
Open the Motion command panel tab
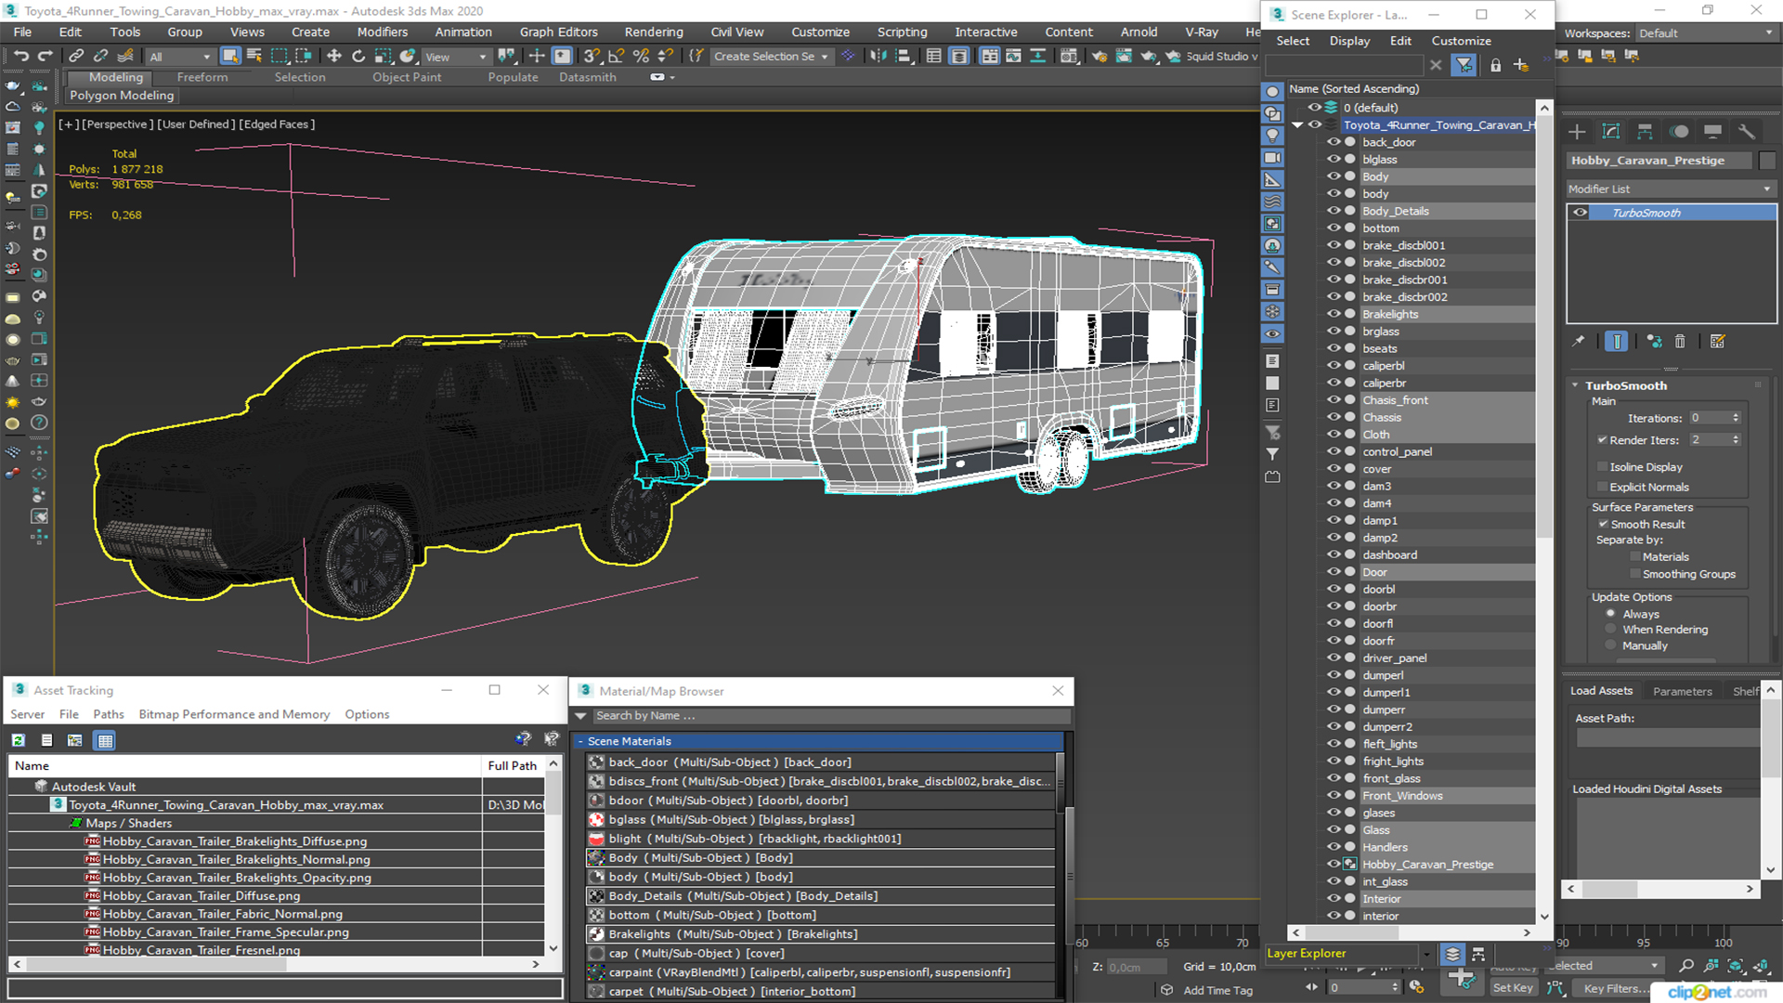click(1679, 132)
